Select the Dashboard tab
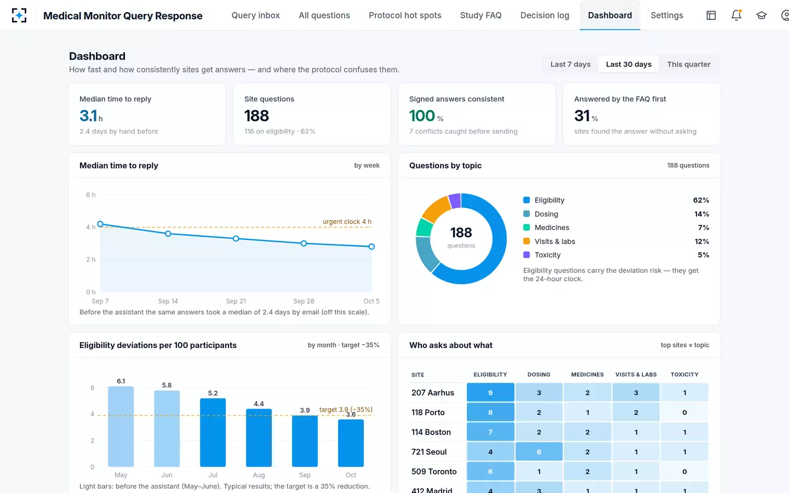 pos(610,15)
